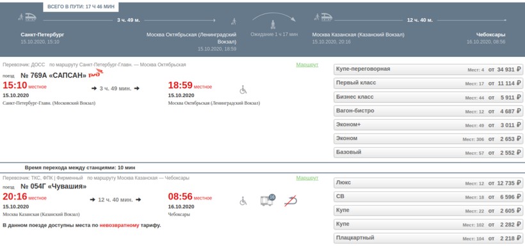
Task: Choose the Первый класс fare option
Action: [428, 83]
